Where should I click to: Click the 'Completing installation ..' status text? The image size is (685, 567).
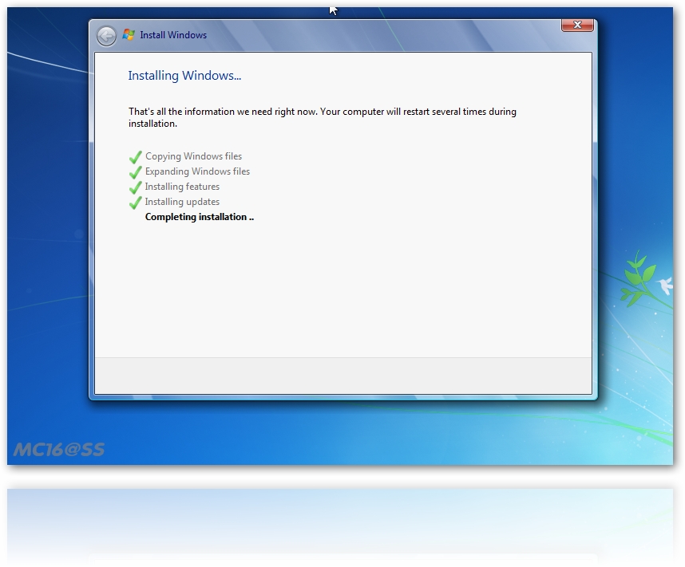coord(200,217)
